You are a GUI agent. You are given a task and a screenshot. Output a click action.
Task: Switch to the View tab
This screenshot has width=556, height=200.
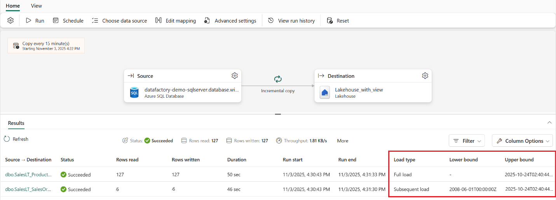coord(37,6)
